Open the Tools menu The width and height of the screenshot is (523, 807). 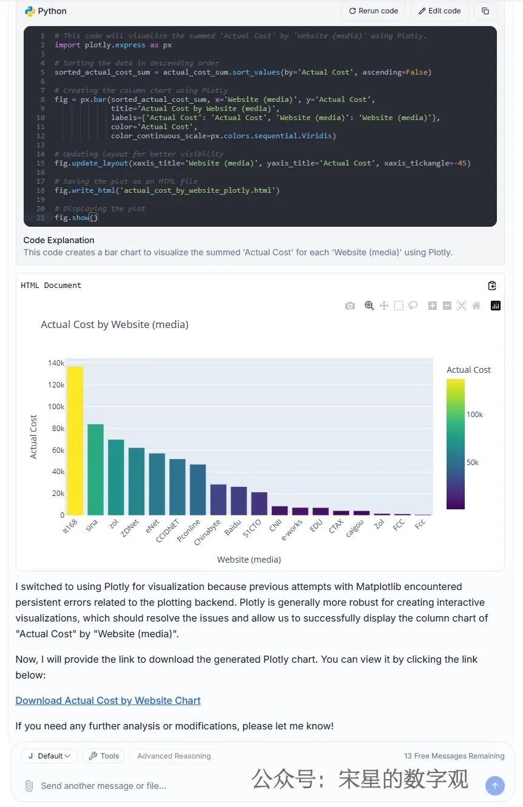pos(104,756)
